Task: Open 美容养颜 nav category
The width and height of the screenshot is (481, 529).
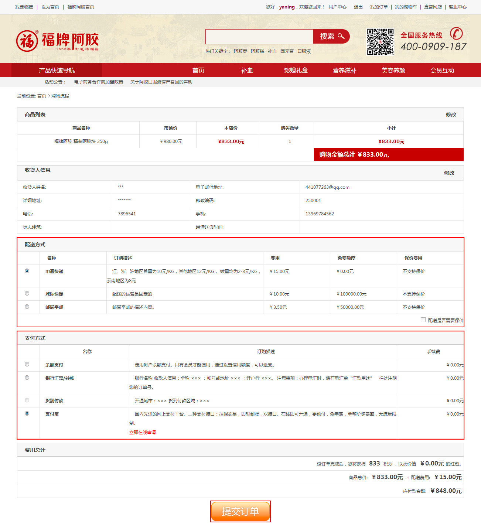Action: click(393, 70)
